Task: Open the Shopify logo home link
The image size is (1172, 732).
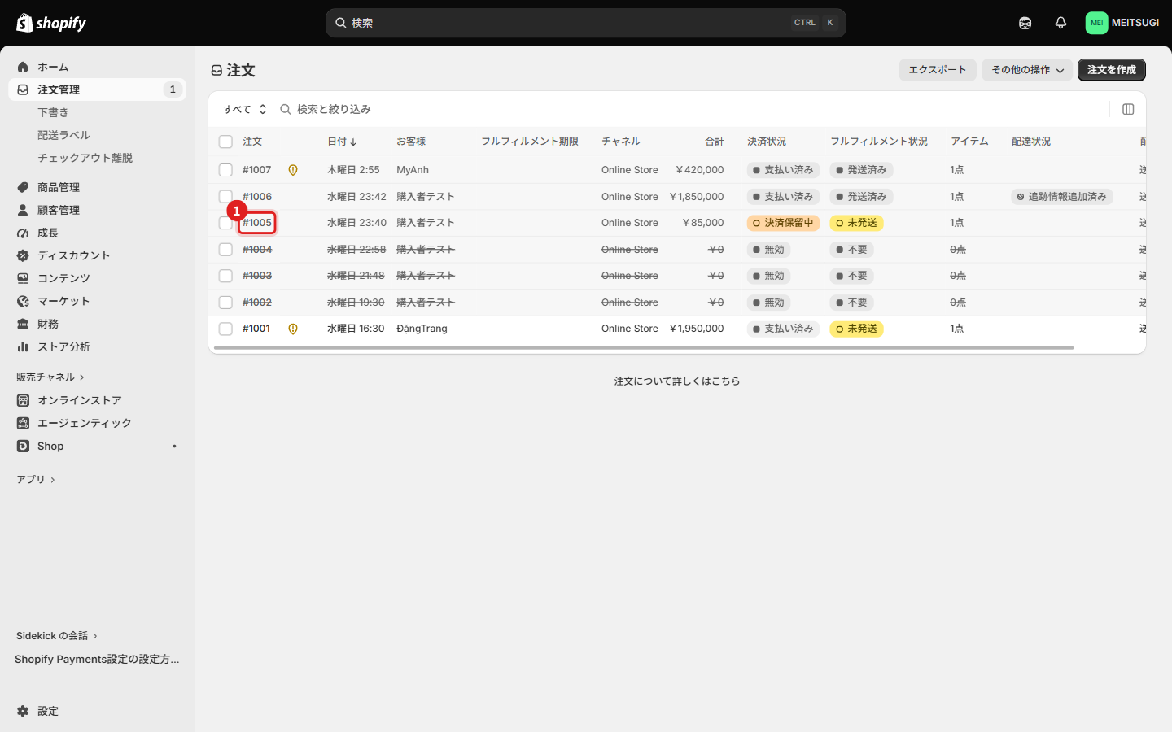Action: pos(51,23)
